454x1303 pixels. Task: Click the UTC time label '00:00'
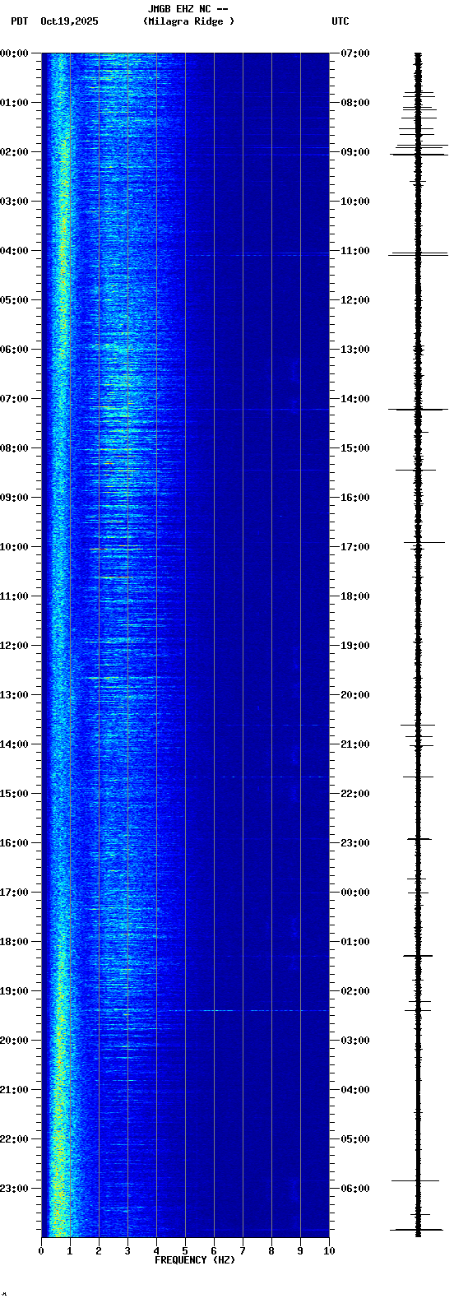355,893
